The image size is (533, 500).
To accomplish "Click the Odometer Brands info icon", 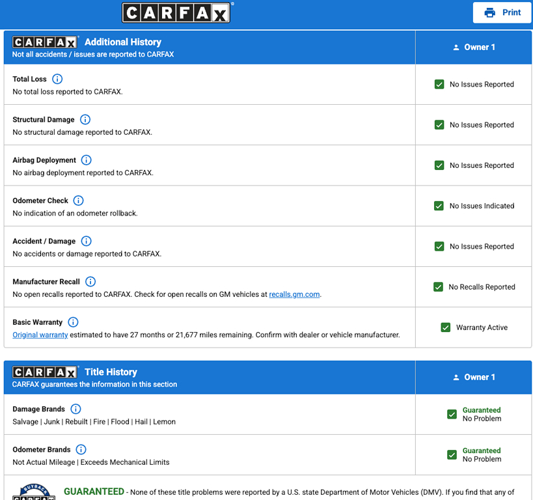I will coord(81,449).
